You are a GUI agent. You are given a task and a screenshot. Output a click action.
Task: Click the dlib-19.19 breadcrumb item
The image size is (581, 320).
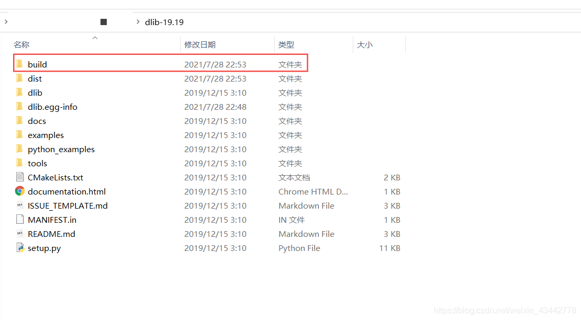(165, 22)
